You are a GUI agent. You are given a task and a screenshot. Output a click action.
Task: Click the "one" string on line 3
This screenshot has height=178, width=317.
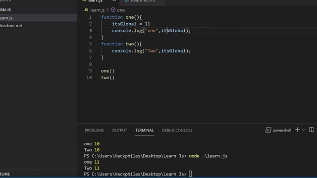click(x=152, y=31)
